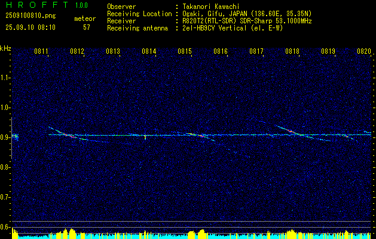Click receiver text R820T2(RTL-SDR) SDR-Sharp 53.1000MHz
The image size is (376, 239).
247,21
